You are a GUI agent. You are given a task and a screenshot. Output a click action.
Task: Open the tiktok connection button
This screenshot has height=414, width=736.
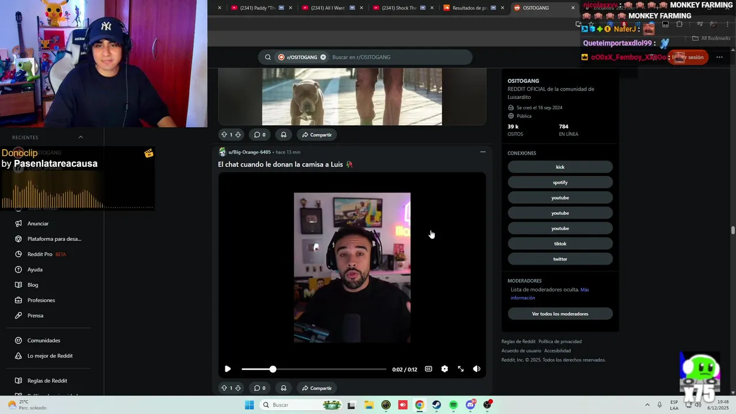tap(560, 244)
